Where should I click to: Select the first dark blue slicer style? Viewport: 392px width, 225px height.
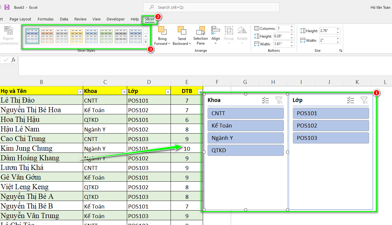click(x=33, y=36)
